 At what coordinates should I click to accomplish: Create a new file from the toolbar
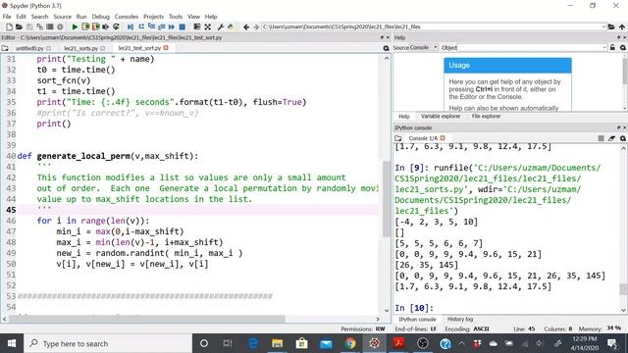coord(9,26)
